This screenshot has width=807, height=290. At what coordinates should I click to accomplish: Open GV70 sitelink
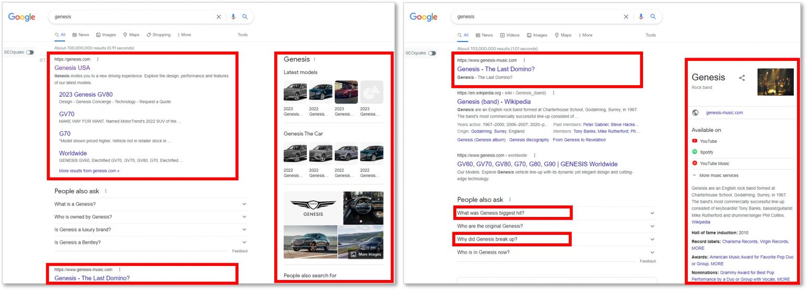(x=67, y=114)
